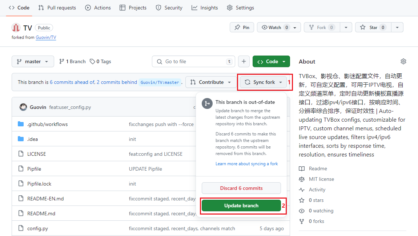Image resolution: width=418 pixels, height=236 pixels.
Task: Click the Fork button
Action: pos(322,28)
